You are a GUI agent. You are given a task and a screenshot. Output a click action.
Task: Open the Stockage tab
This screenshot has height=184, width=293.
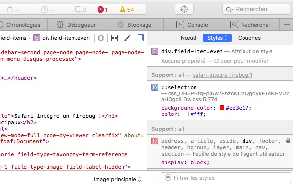pos(134,25)
